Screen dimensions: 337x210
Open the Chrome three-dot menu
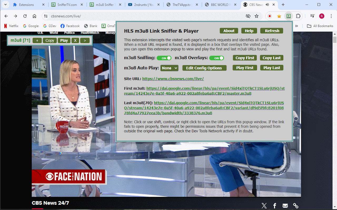pyautogui.click(x=331, y=16)
